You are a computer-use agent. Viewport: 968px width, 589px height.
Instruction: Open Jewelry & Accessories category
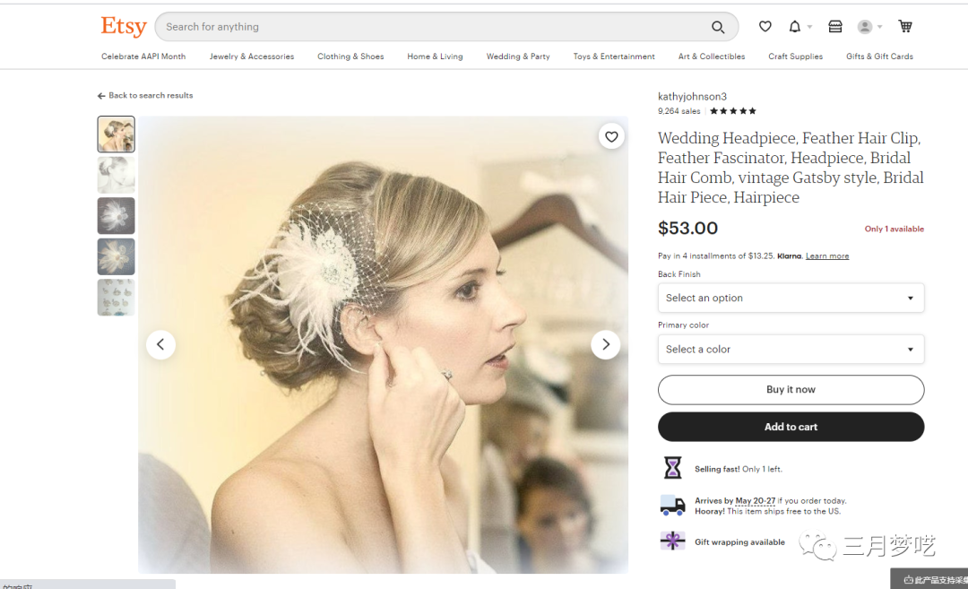(252, 56)
